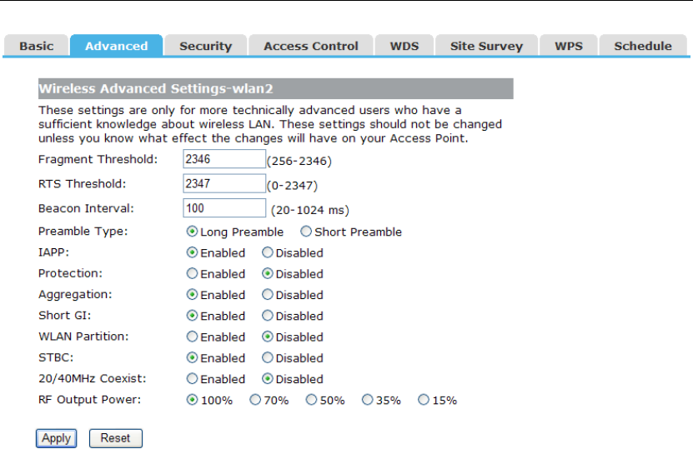Enable WLAN Partition
The width and height of the screenshot is (693, 449).
(193, 337)
